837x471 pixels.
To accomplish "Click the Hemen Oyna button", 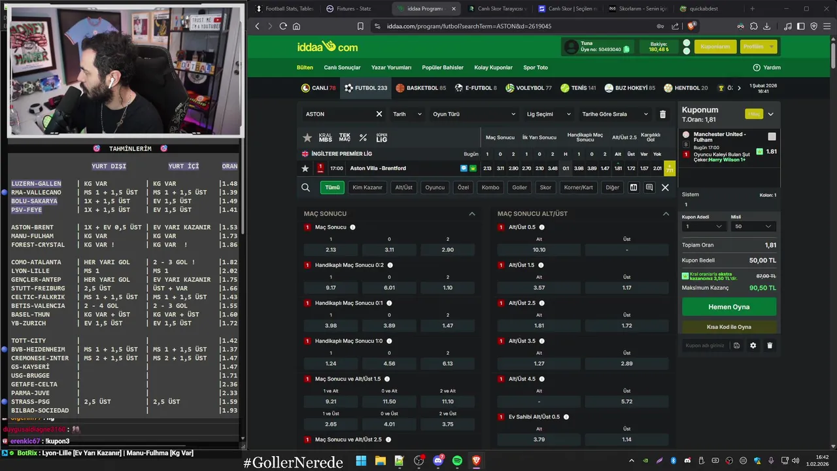I will pos(729,307).
